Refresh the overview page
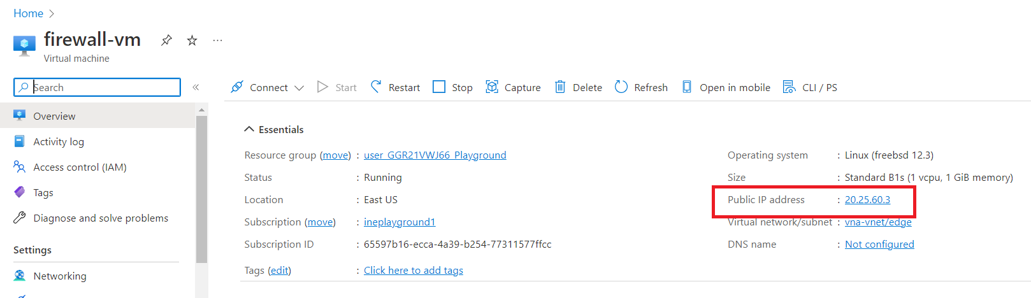The image size is (1031, 298). (x=641, y=87)
